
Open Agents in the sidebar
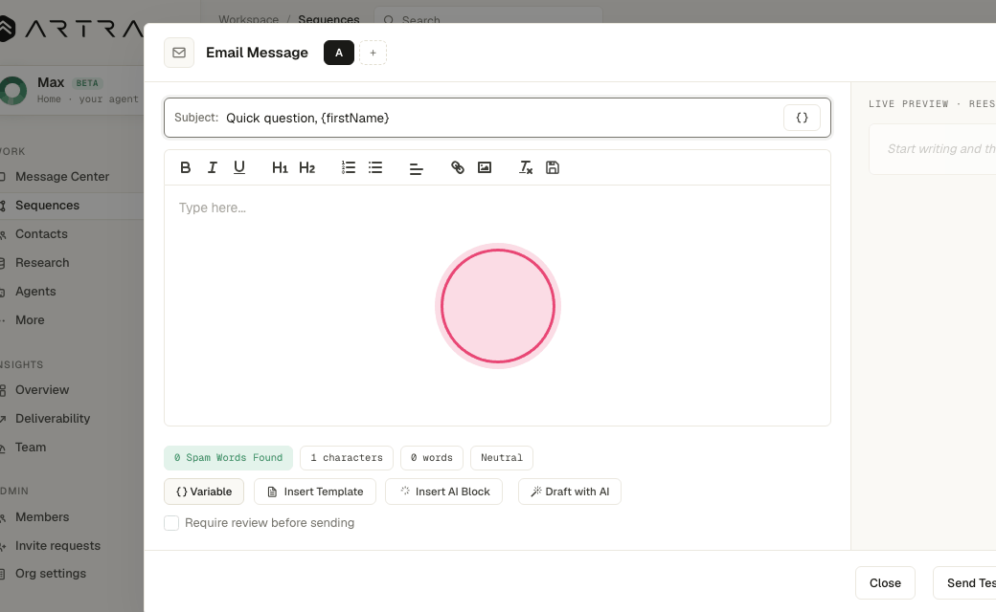point(35,291)
